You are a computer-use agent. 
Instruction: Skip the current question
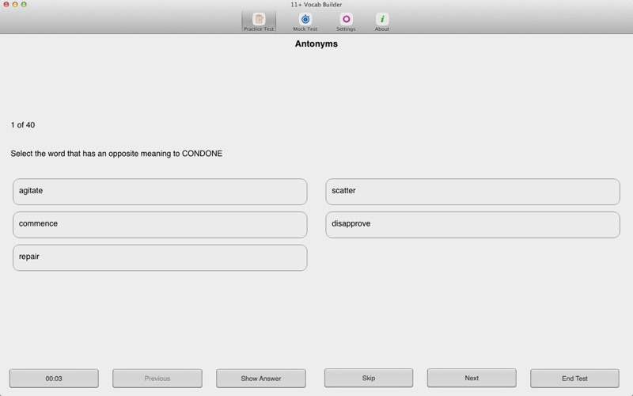click(369, 378)
